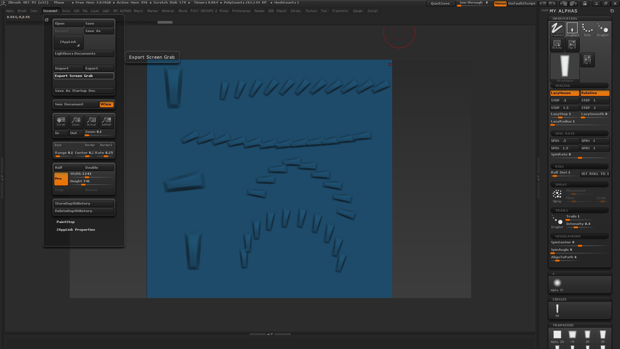The image size is (620, 349).
Task: Toggle LazyMouse on or off
Action: [x=564, y=93]
